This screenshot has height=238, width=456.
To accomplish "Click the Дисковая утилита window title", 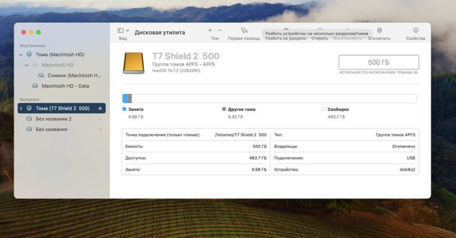I will (160, 33).
